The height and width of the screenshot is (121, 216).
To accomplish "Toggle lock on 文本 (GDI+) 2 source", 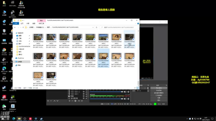I will [x=86, y=92].
